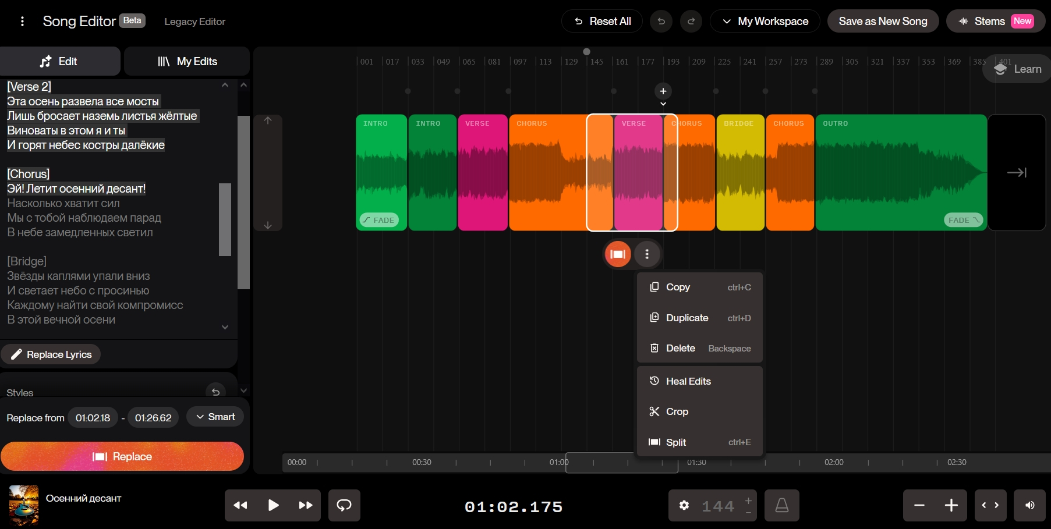The image size is (1051, 529).
Task: Click the [Chorus] lyric tag
Action: [x=29, y=174]
